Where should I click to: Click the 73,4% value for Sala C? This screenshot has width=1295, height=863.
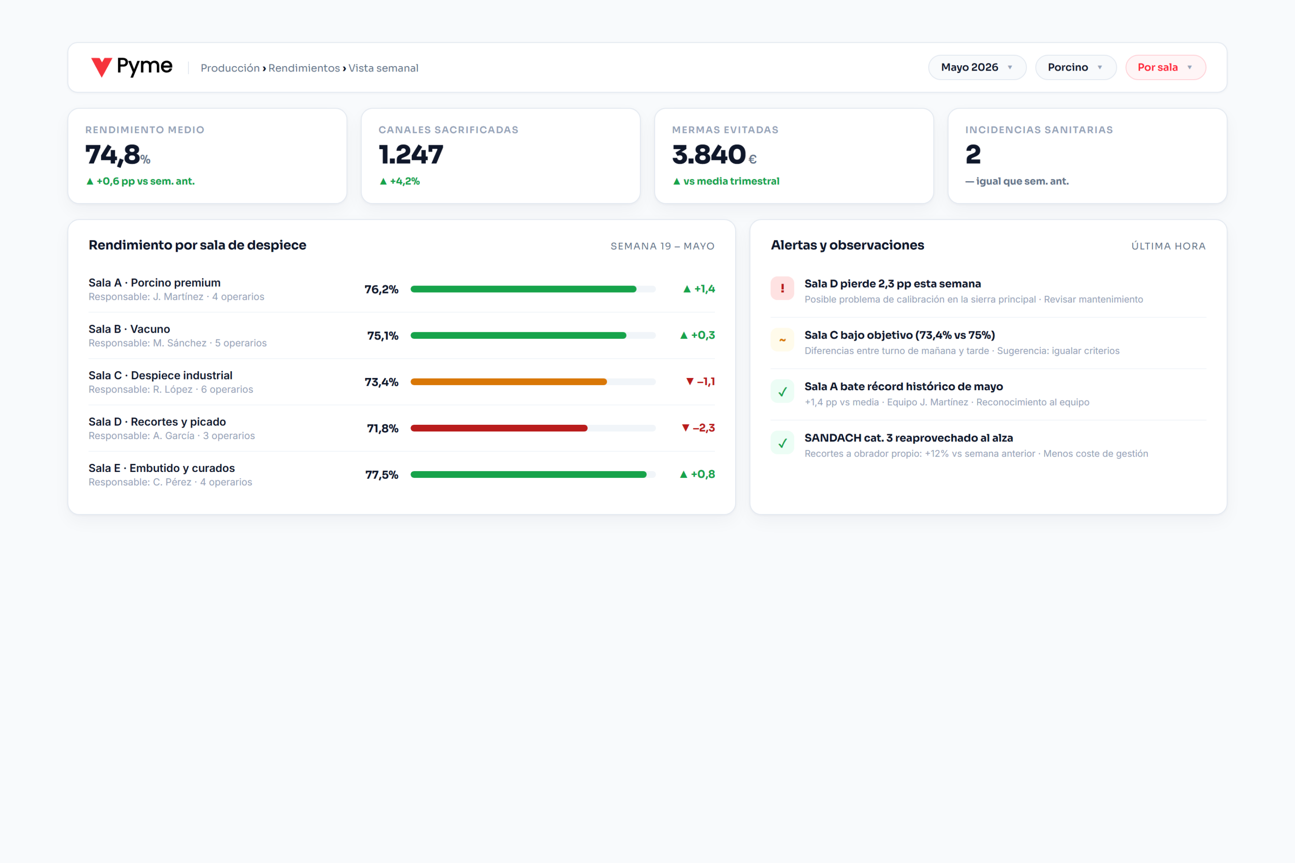(381, 382)
